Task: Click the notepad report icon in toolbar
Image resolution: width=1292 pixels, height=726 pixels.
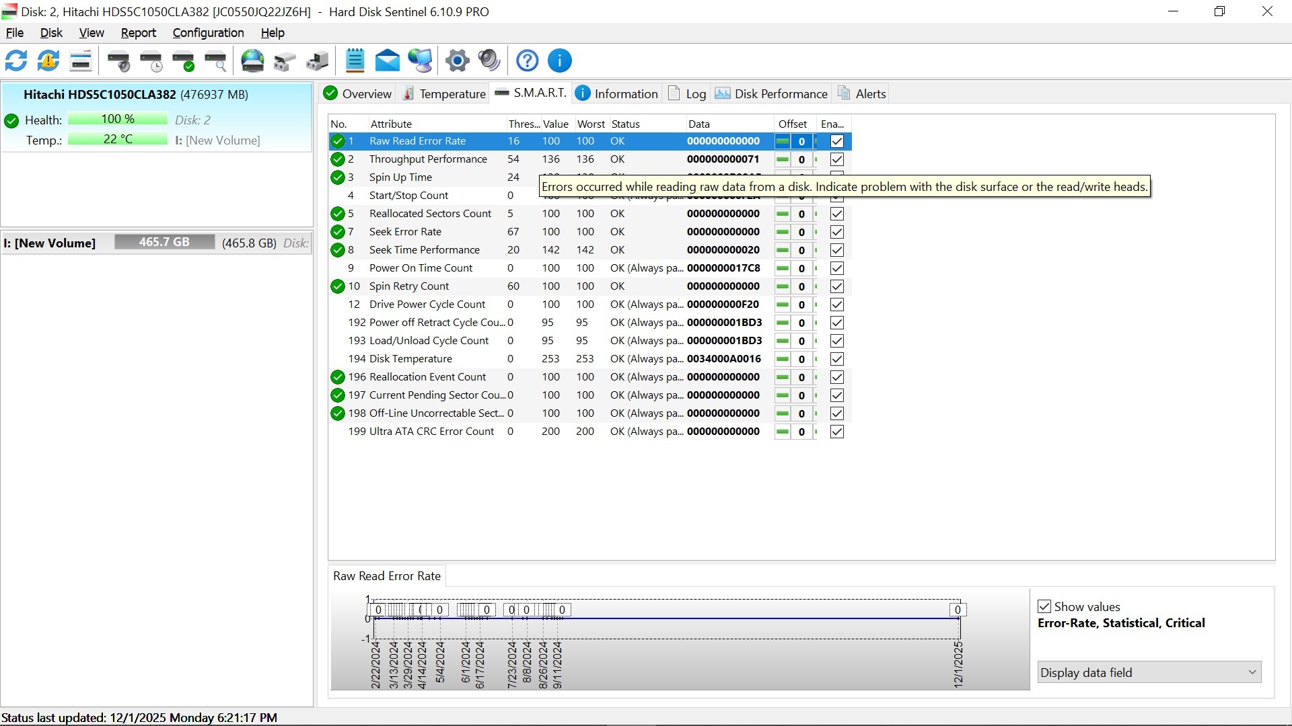Action: point(355,61)
